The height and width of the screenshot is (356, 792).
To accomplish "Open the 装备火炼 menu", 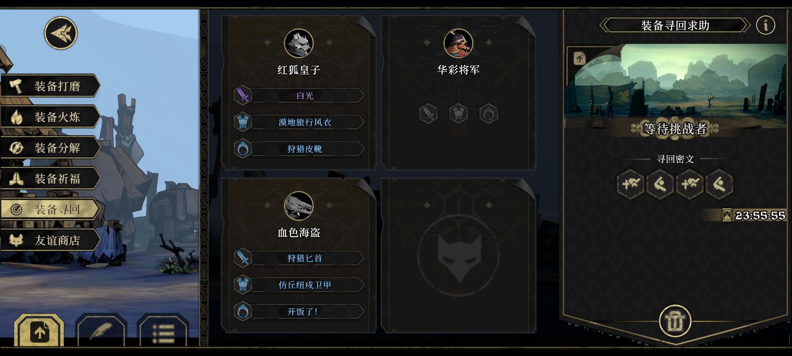I will (50, 117).
